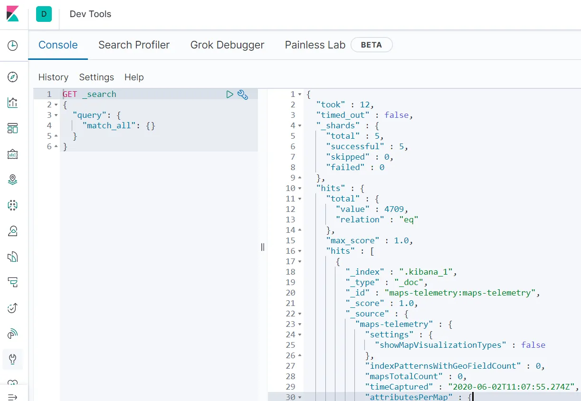The height and width of the screenshot is (401, 581).
Task: Select the Dev Tools wrench icon in sidebar
Action: 13,359
